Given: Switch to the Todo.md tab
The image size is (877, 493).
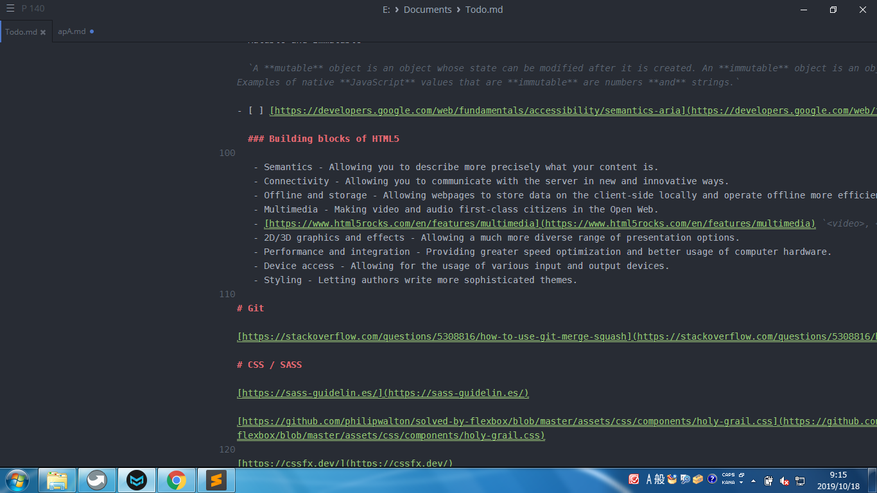Looking at the screenshot, I should (21, 31).
